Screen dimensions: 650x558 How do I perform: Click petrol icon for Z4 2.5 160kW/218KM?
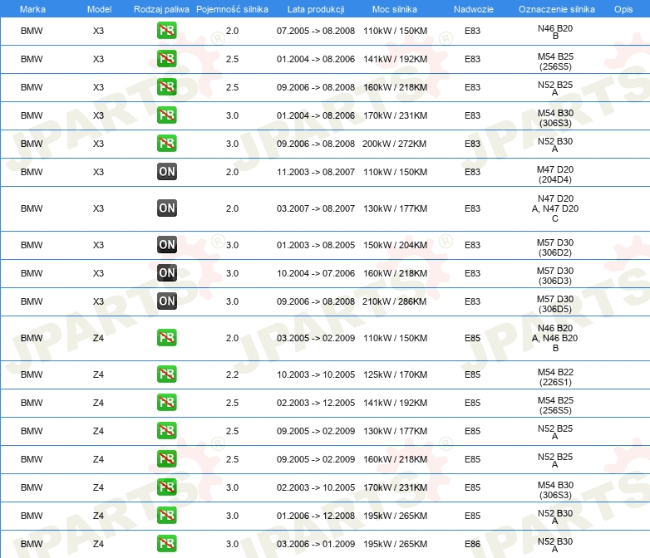coord(166,458)
